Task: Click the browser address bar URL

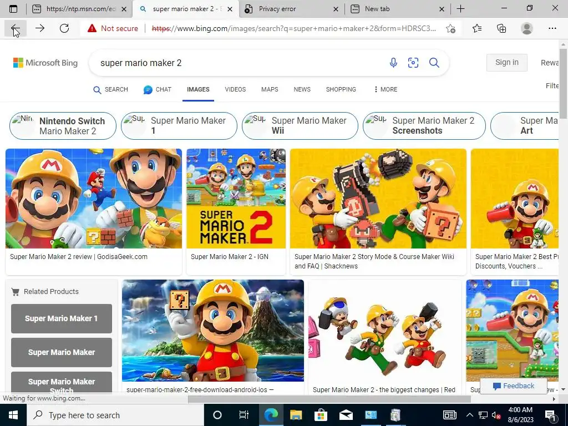Action: (293, 28)
